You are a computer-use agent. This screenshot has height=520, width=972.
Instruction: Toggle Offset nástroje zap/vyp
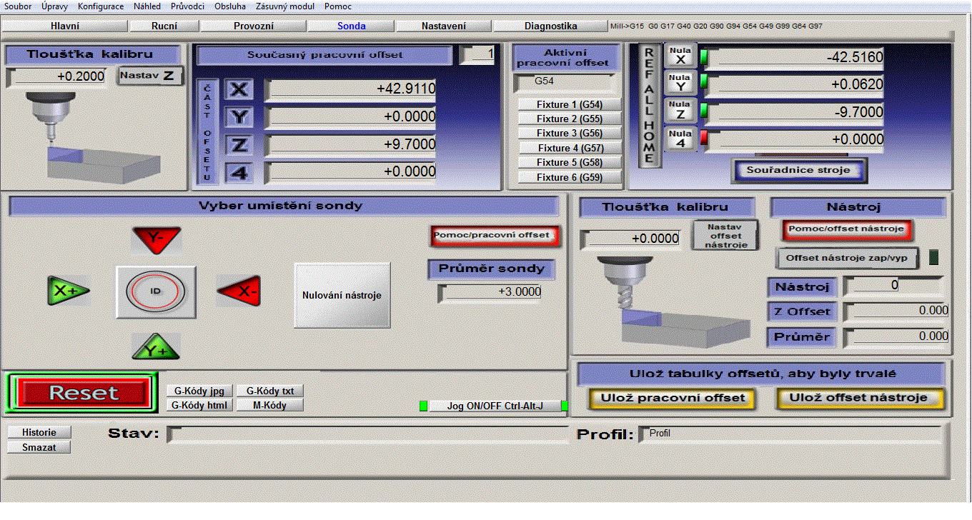pos(847,258)
